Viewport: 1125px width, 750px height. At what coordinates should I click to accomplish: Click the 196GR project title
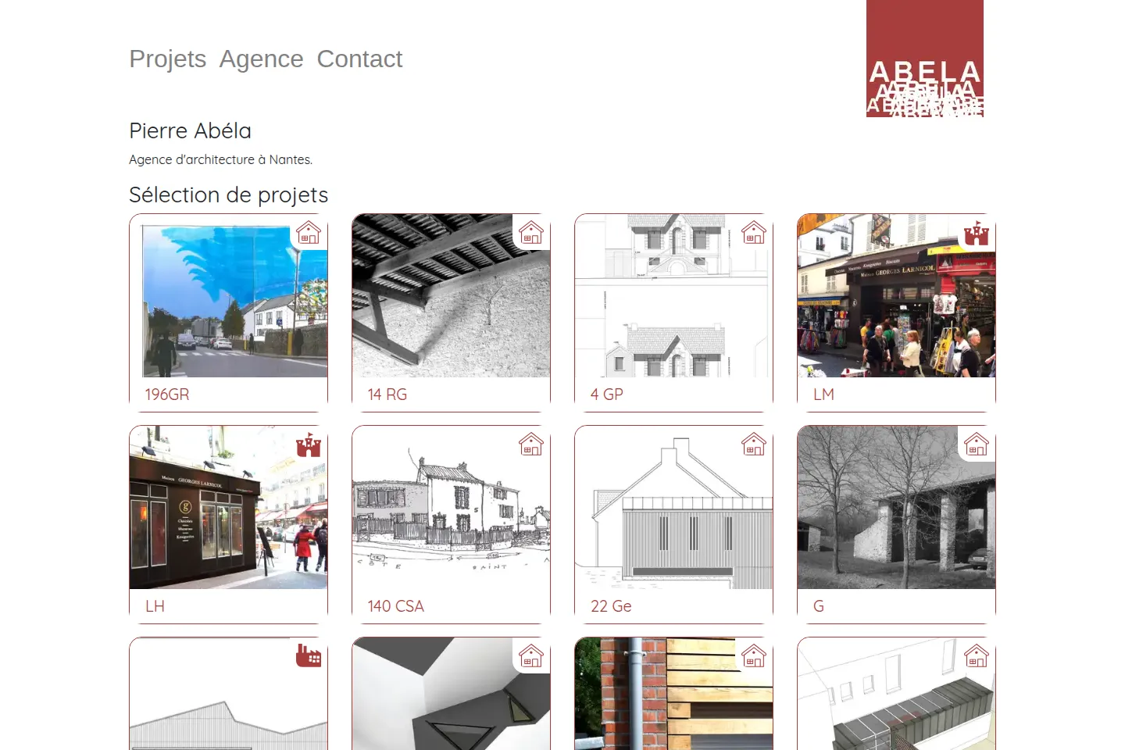point(167,395)
